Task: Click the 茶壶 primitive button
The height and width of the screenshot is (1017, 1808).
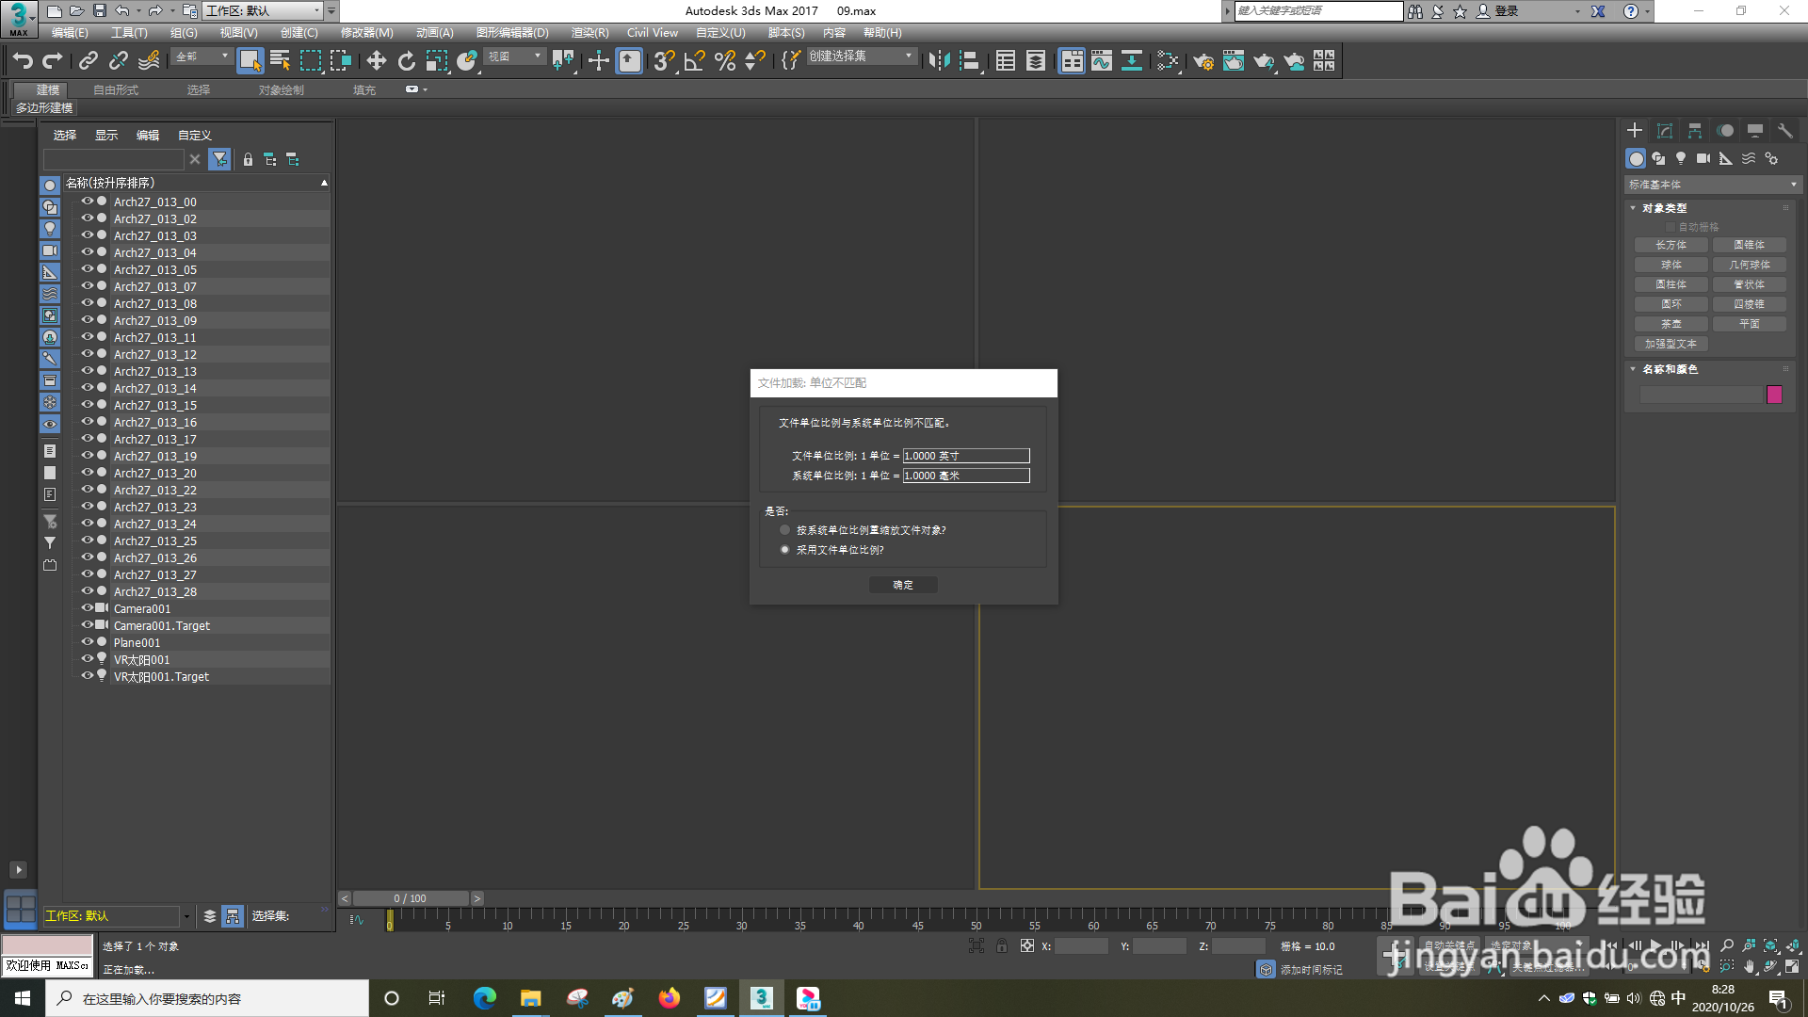Action: [x=1671, y=323]
